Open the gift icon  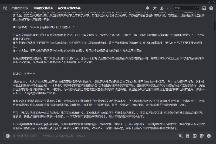point(188,136)
